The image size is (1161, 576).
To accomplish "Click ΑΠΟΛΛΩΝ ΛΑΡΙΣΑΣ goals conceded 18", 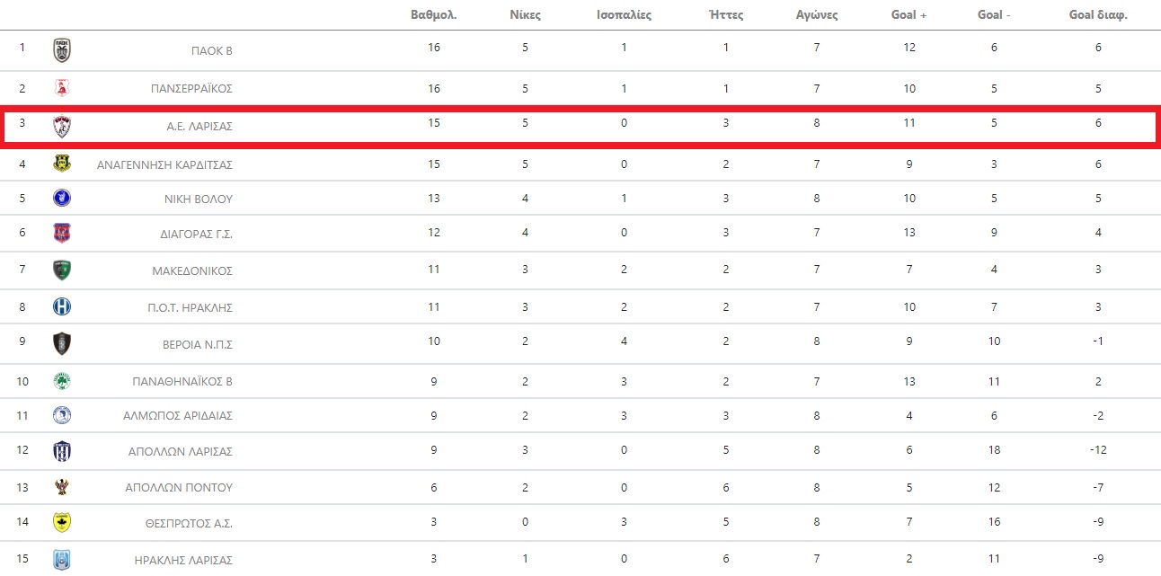I will click(x=994, y=451).
